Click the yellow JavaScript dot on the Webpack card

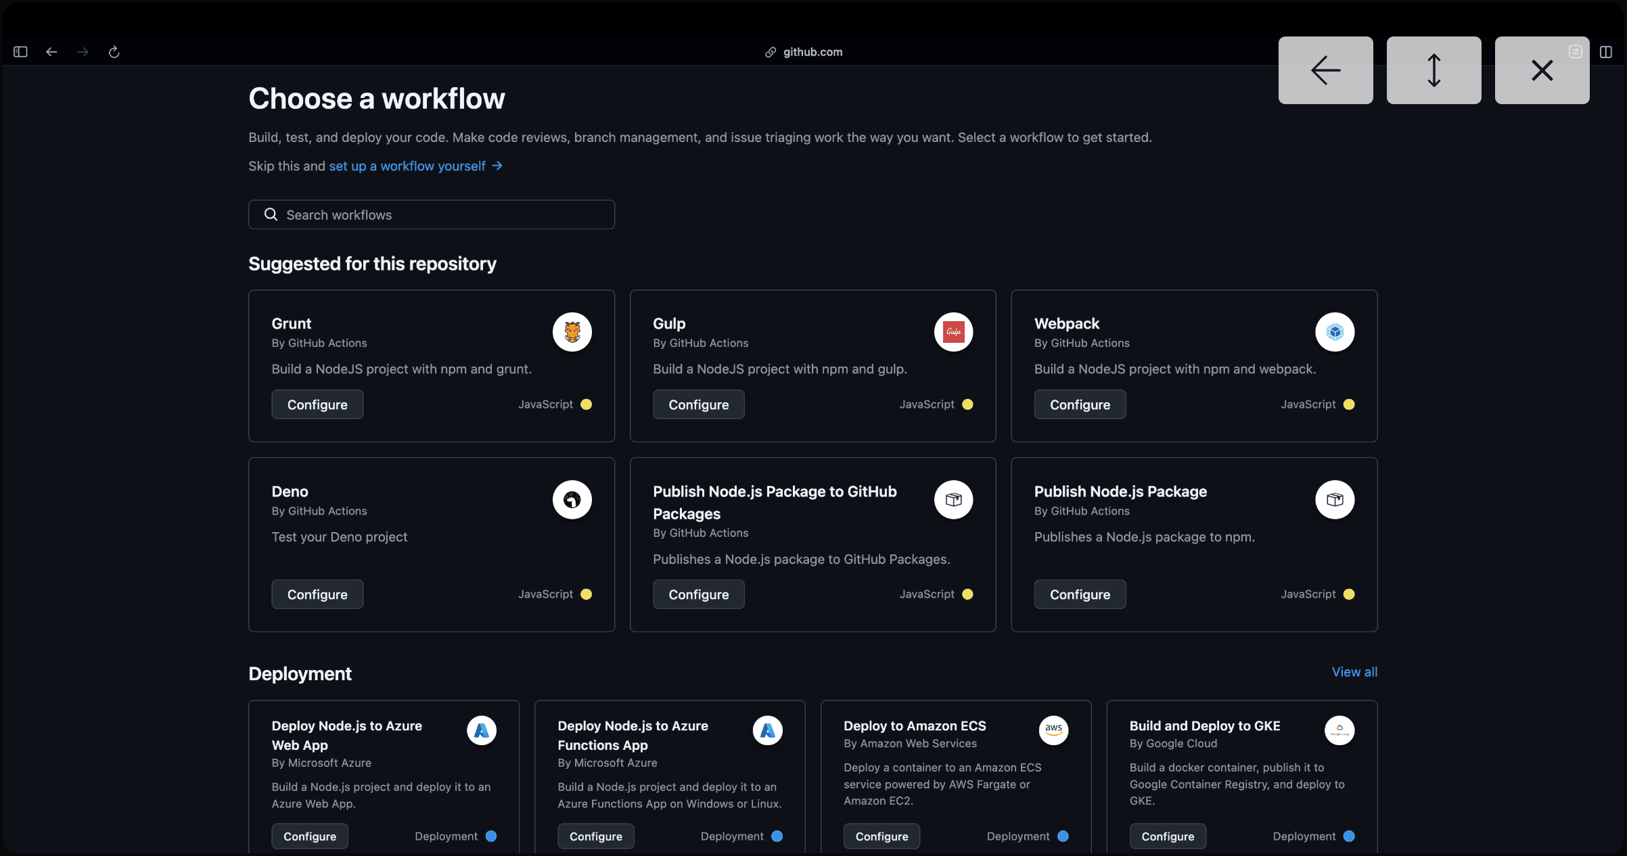click(x=1348, y=404)
